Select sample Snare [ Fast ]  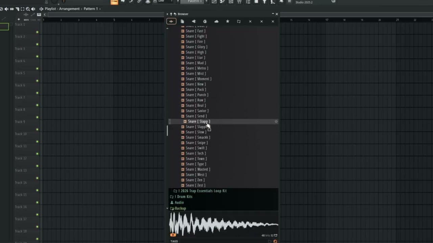click(x=196, y=31)
